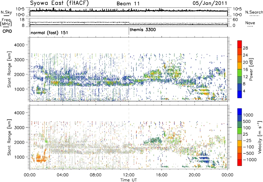Image resolution: width=263 pixels, height=182 pixels.
Task: Click the dark green echo patch near 15:00 in velocity panel
Action: coord(153,140)
